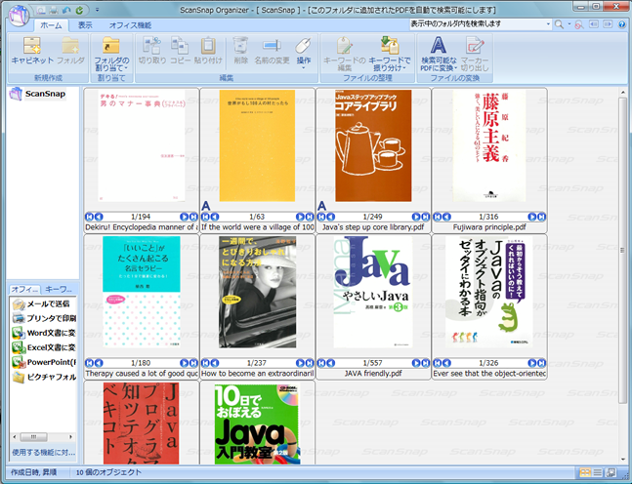Screen dimensions: 632x484
Task: Click the 切り取り cut icon
Action: point(152,51)
